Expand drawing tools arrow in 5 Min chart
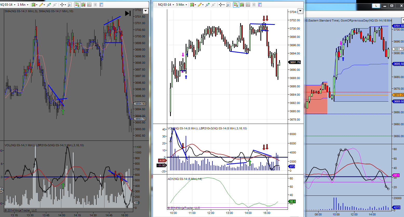This screenshot has width=404, height=217. click(203, 5)
